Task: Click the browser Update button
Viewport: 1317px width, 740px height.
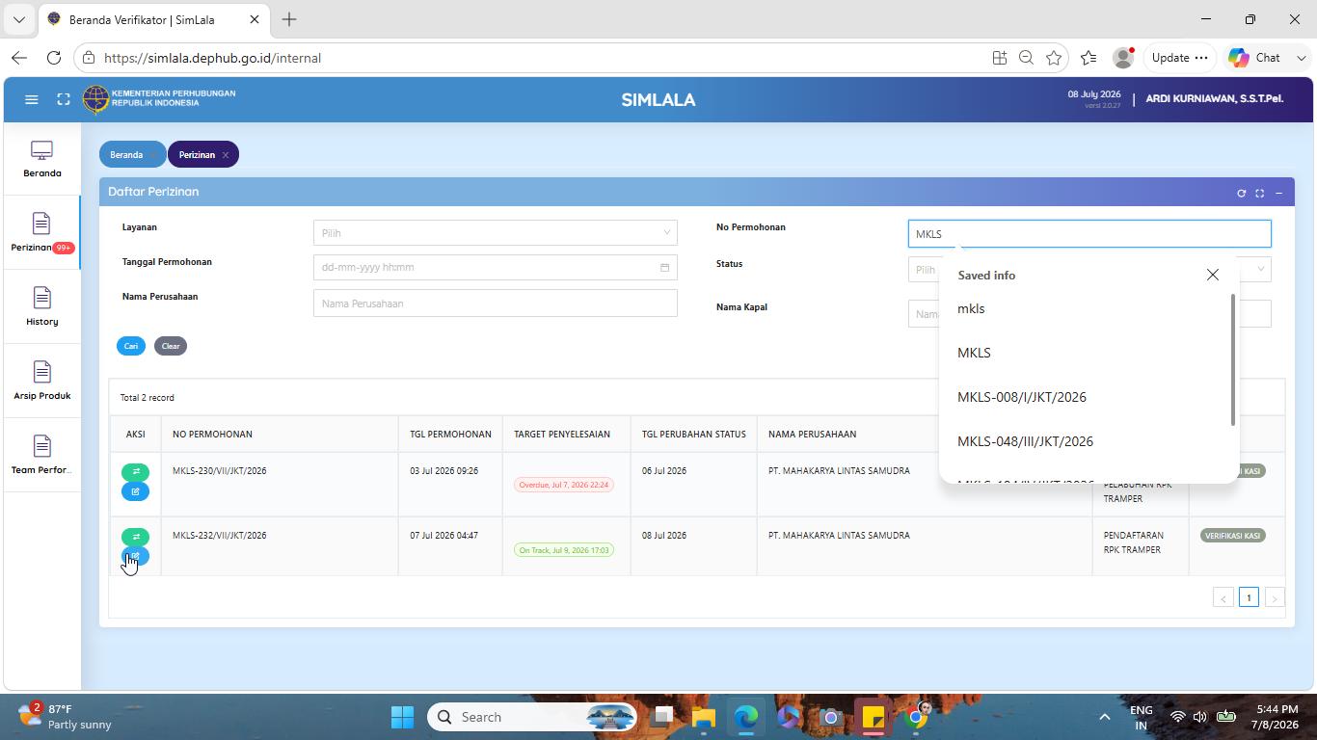Action: [1179, 58]
